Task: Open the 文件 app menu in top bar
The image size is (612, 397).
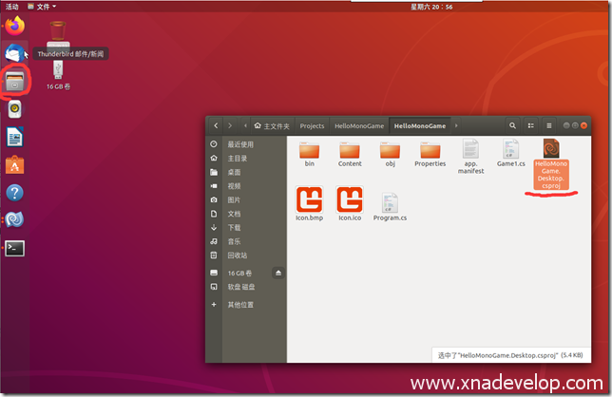Action: (45, 7)
